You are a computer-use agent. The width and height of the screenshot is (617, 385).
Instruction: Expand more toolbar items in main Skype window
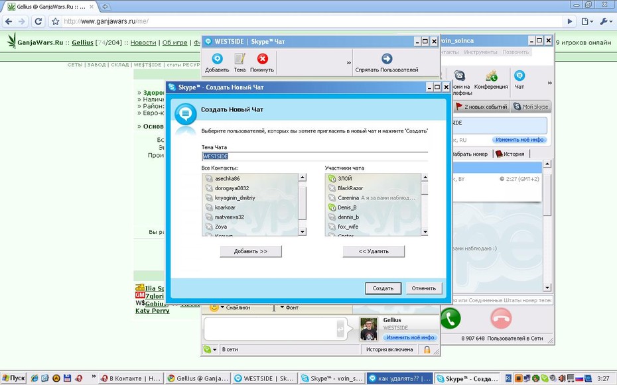tap(550, 83)
